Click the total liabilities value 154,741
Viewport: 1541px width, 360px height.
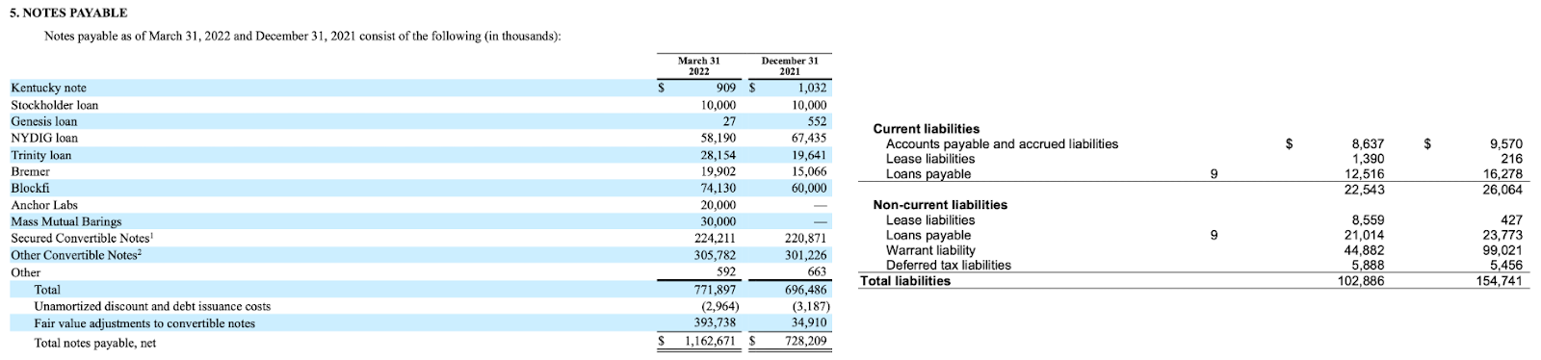coord(1499,281)
